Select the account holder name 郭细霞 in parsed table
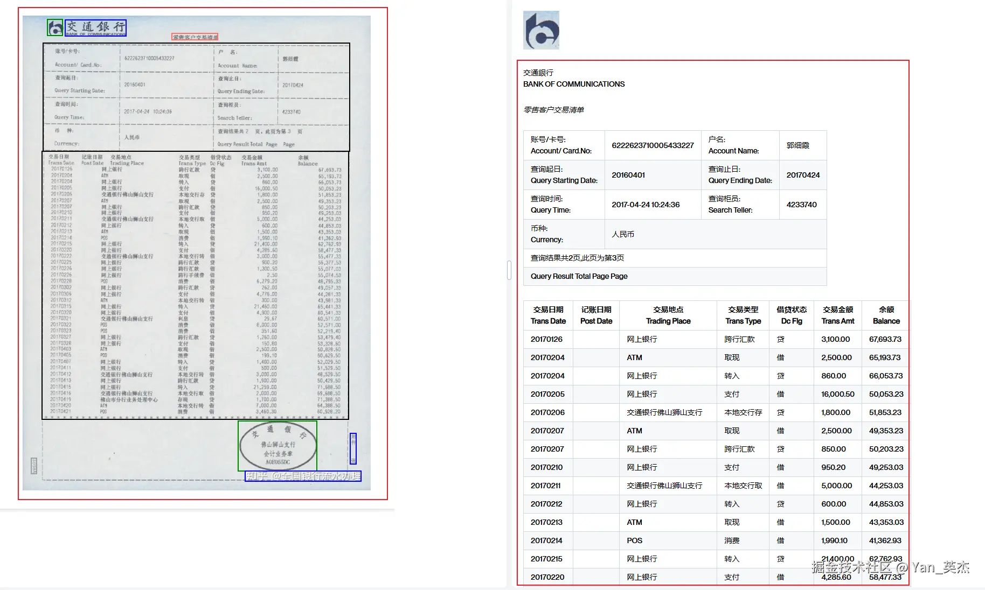The image size is (985, 590). (x=797, y=145)
